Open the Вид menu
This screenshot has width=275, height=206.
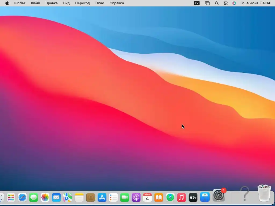tap(67, 3)
